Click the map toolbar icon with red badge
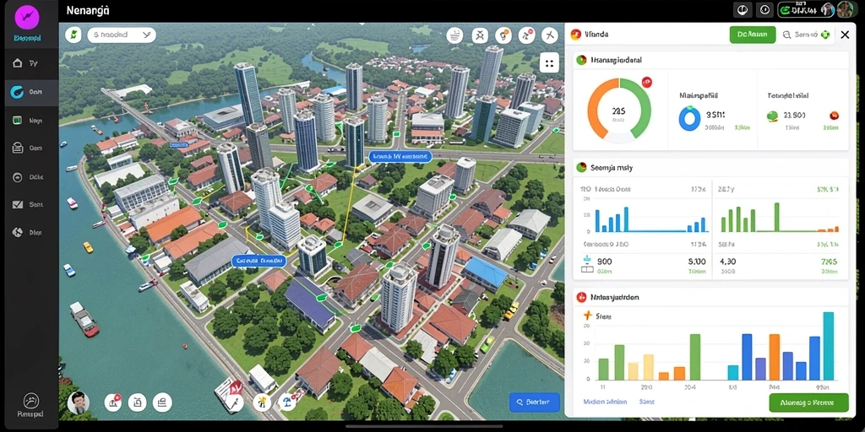Image resolution: width=865 pixels, height=432 pixels. [527, 35]
